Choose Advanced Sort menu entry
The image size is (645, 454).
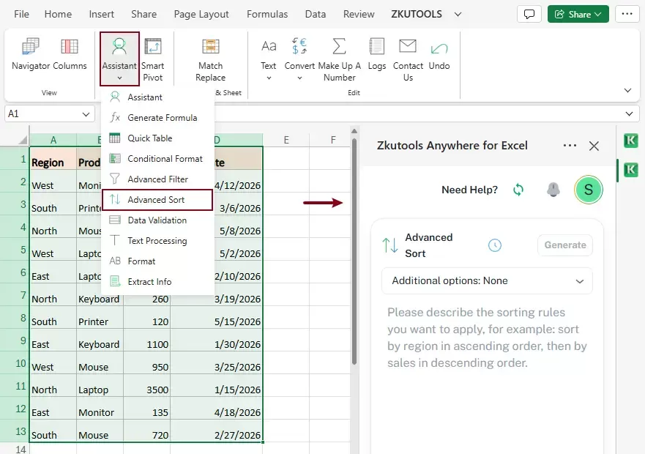(x=157, y=200)
